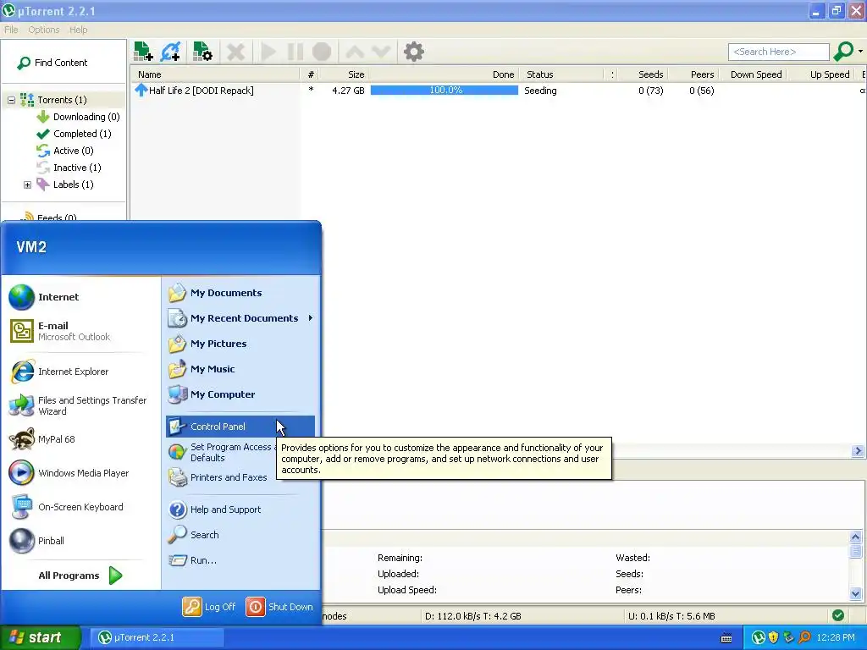Click Move Down Queue arrow icon
The width and height of the screenshot is (867, 650).
pyautogui.click(x=382, y=52)
